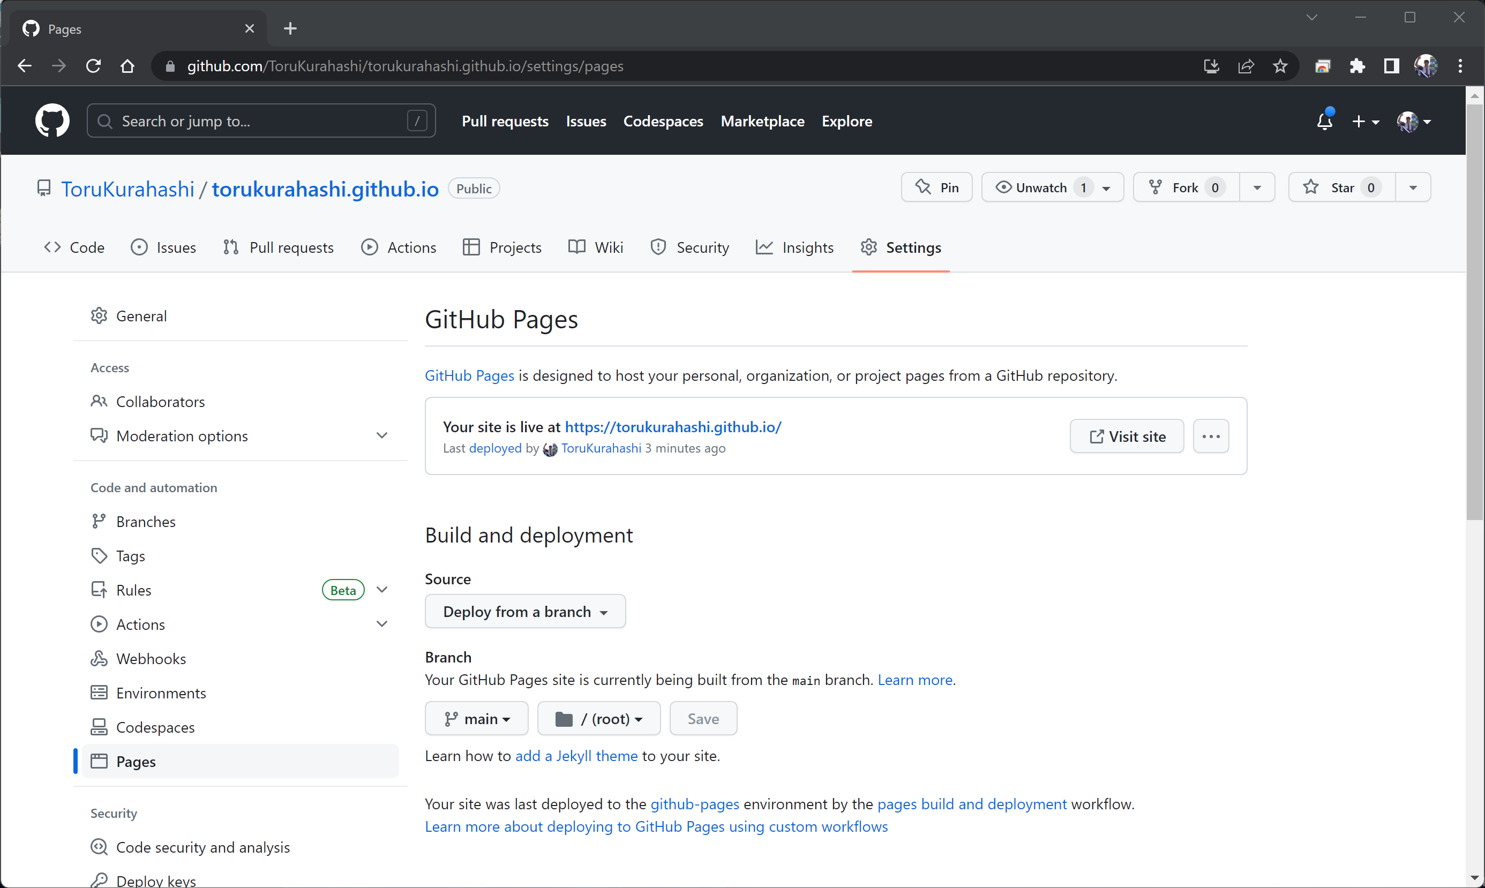The image size is (1485, 888).
Task: Click the pages build and deployment workflow link
Action: coord(971,803)
